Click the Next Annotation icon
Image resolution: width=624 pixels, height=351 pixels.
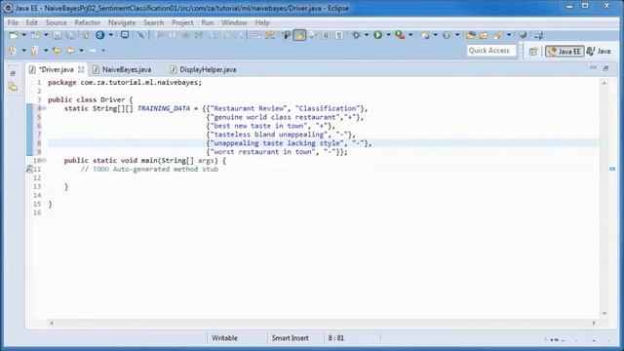pyautogui.click(x=13, y=51)
